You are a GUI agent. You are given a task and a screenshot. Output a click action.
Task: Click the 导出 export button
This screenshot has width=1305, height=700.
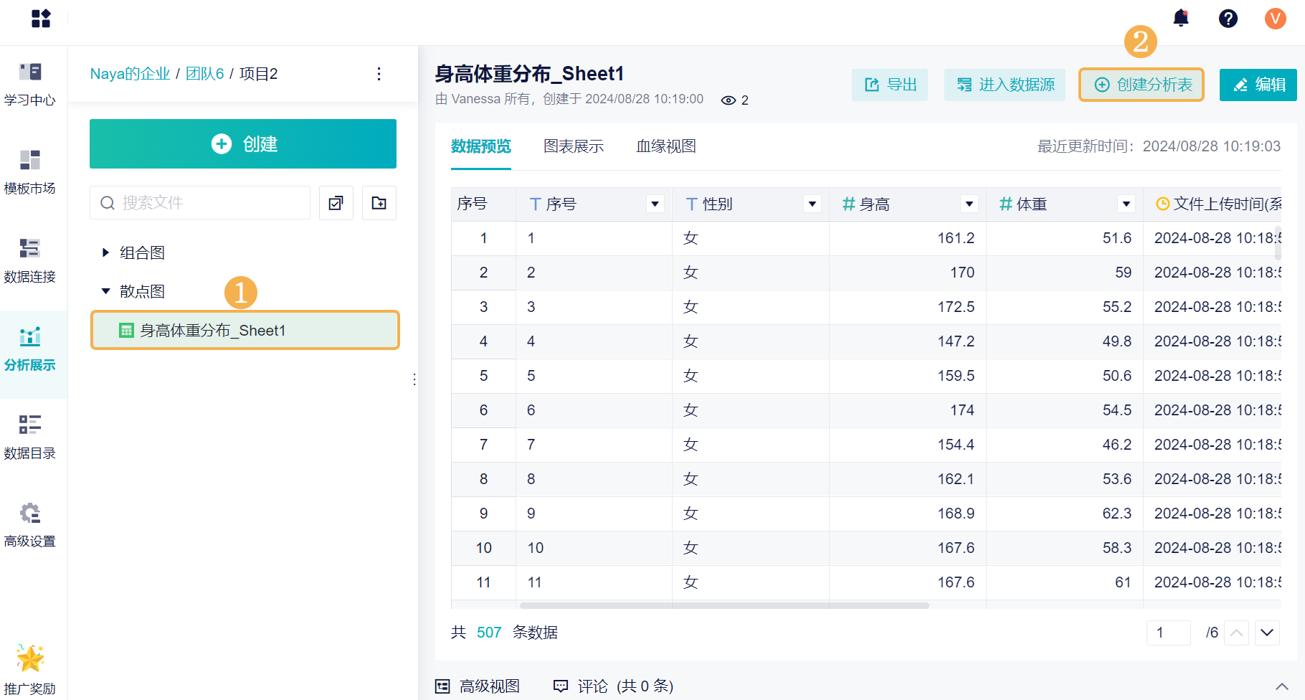click(890, 85)
